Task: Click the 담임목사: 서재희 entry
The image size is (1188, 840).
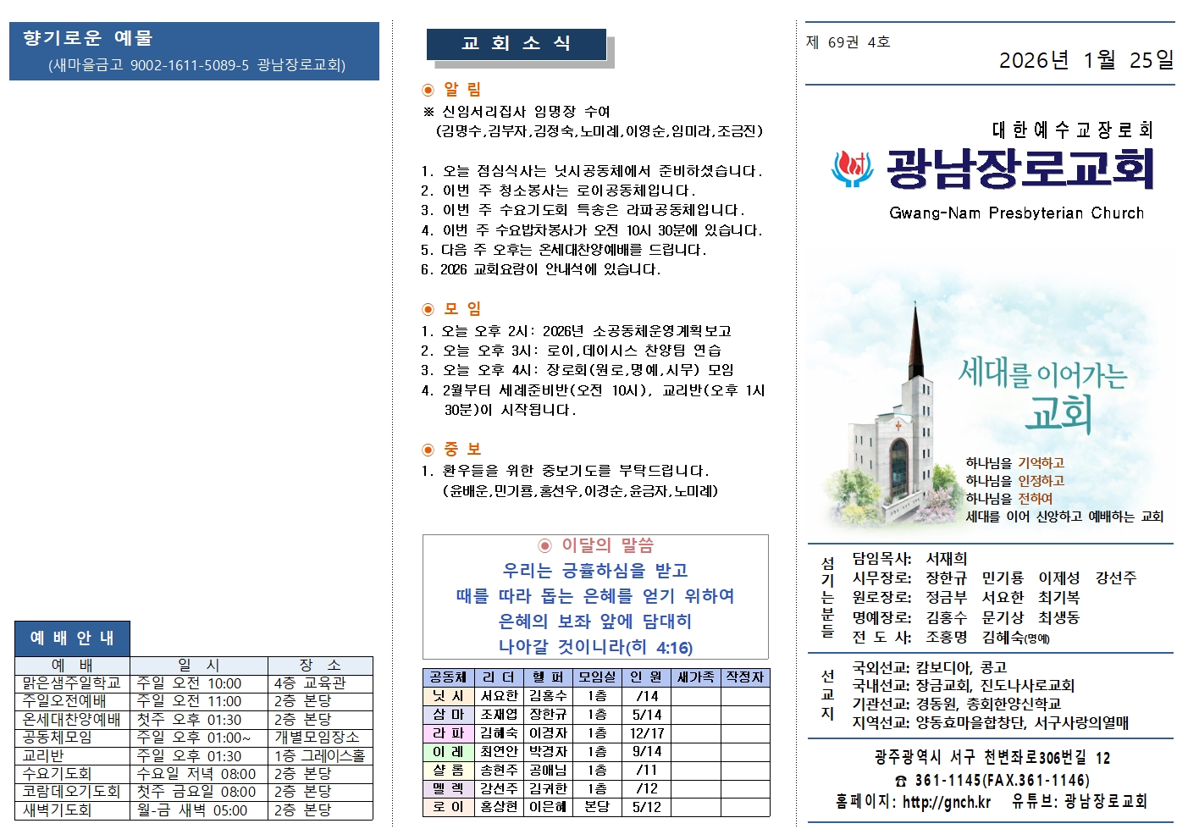Action: coord(909,559)
